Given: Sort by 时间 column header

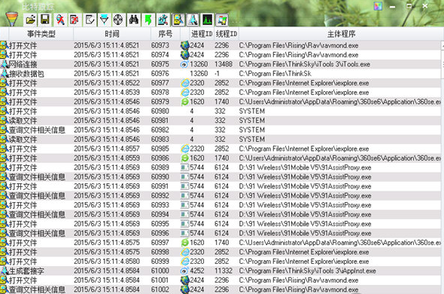Looking at the screenshot, I should [x=112, y=34].
